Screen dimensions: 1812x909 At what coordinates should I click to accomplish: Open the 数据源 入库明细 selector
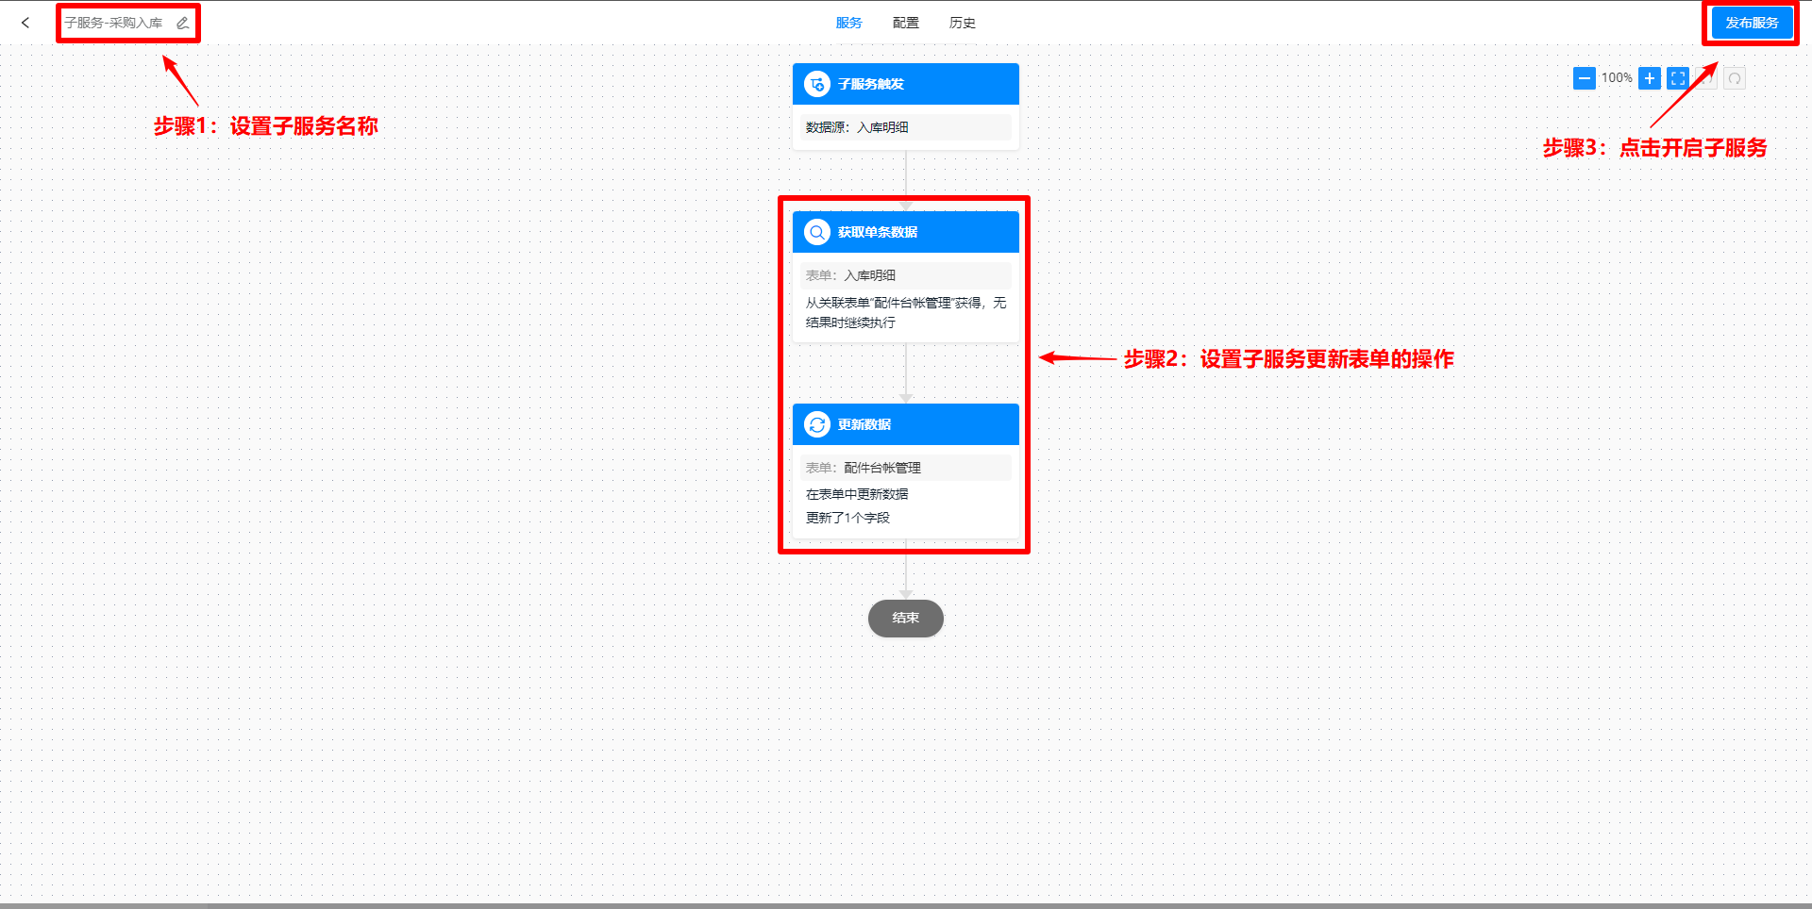(x=904, y=127)
